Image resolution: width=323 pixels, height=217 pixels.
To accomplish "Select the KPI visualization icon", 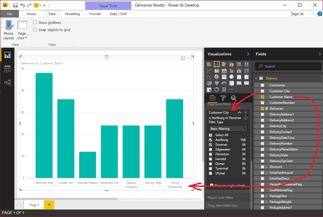I will [246, 83].
